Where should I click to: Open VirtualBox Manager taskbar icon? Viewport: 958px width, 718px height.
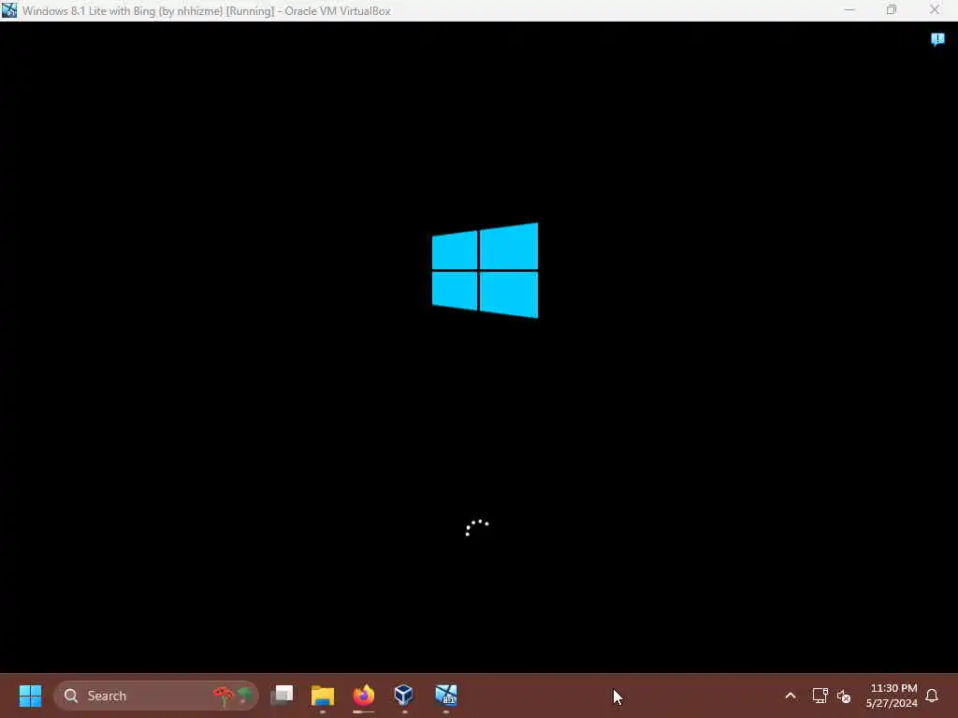pos(404,695)
